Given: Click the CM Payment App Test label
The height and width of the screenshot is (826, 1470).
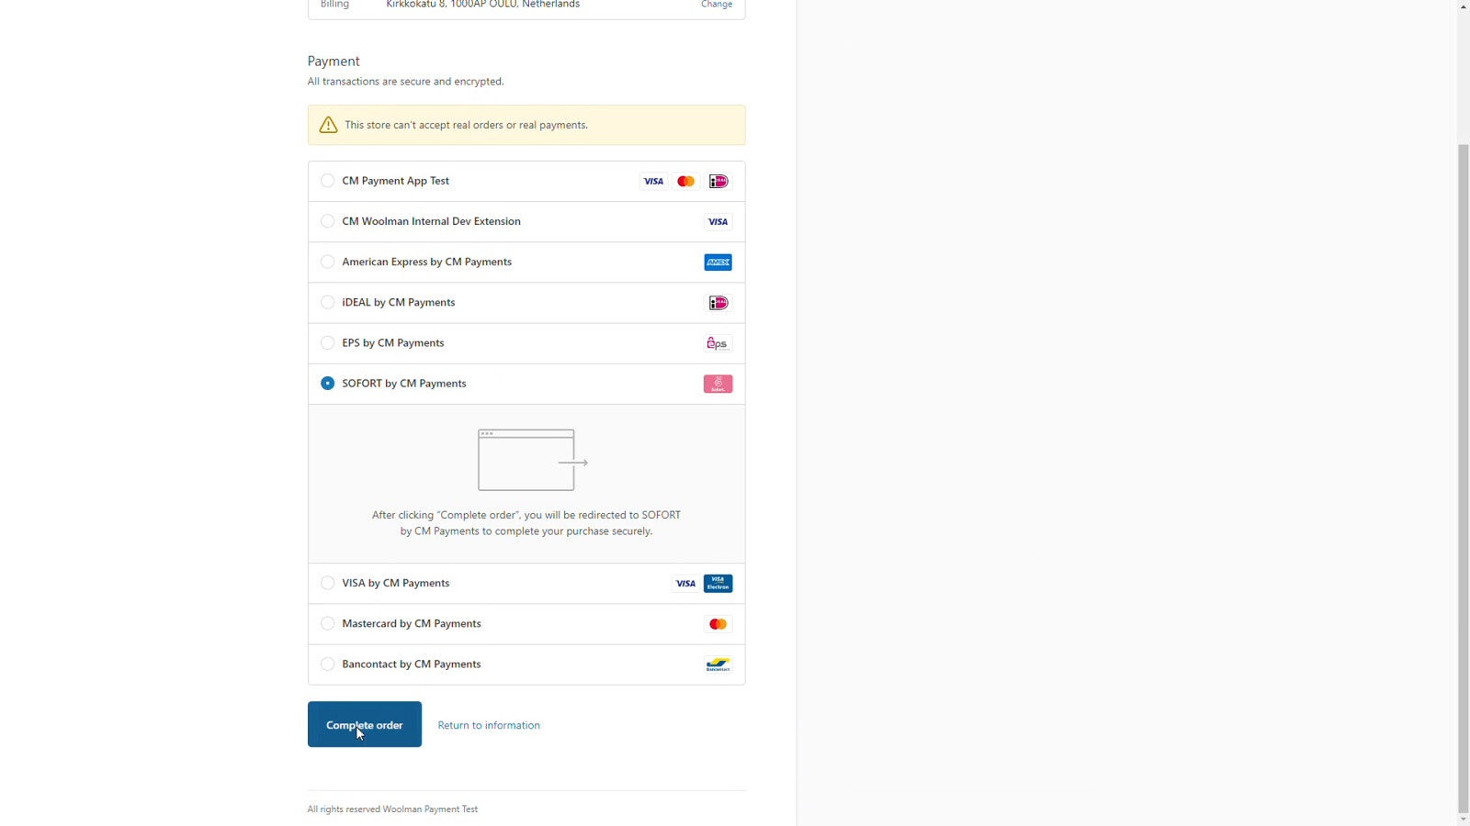Looking at the screenshot, I should (x=395, y=181).
